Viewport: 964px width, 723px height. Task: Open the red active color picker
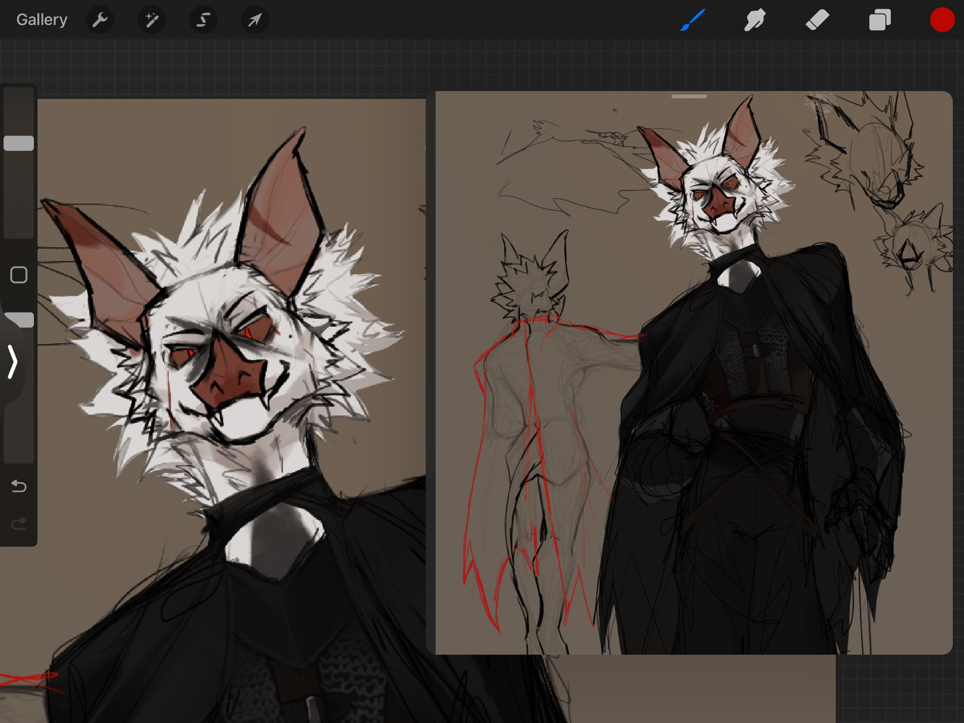(x=942, y=20)
